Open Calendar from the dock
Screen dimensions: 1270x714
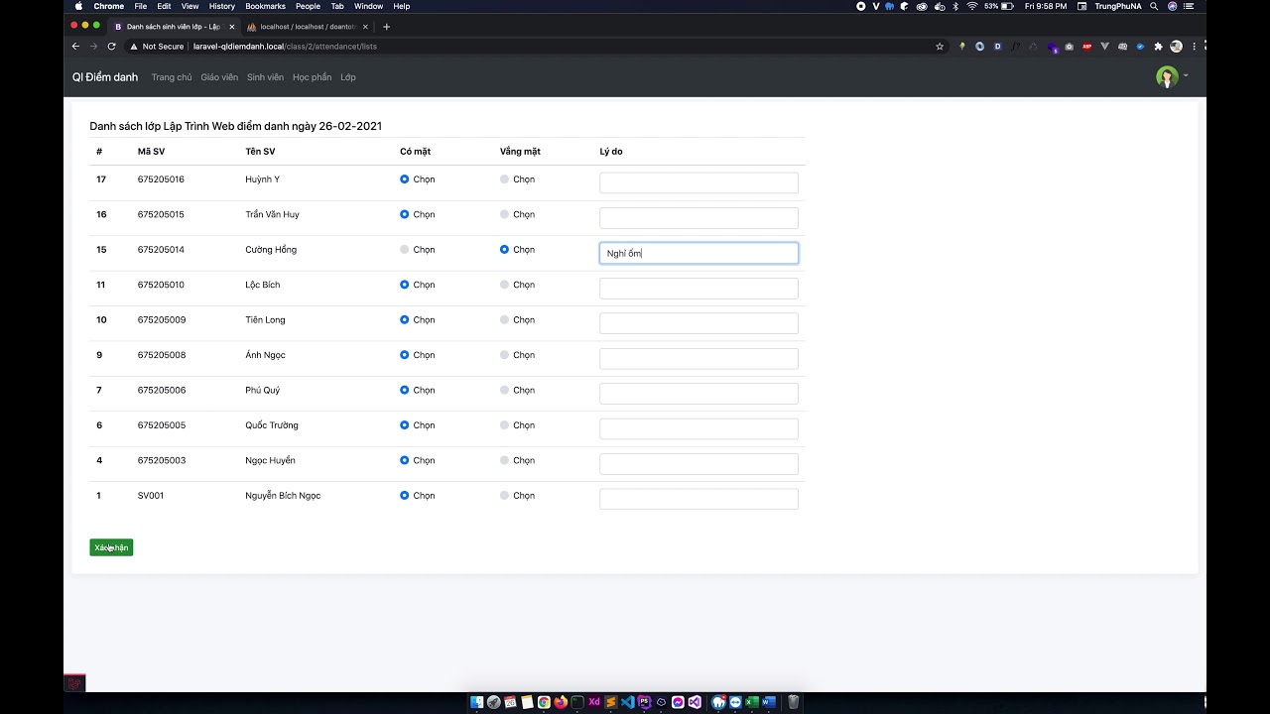[x=510, y=702]
